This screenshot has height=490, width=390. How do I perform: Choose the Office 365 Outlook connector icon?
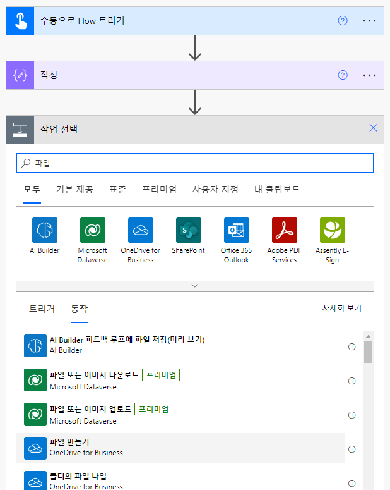pyautogui.click(x=237, y=230)
